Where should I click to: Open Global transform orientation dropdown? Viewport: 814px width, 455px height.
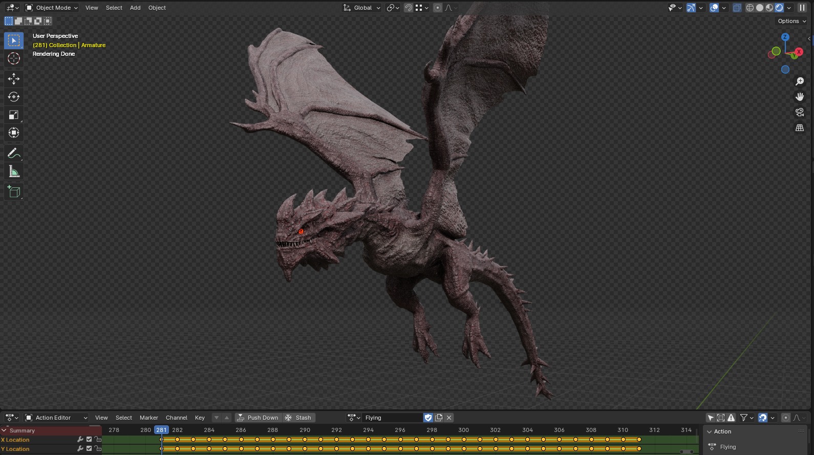tap(362, 8)
